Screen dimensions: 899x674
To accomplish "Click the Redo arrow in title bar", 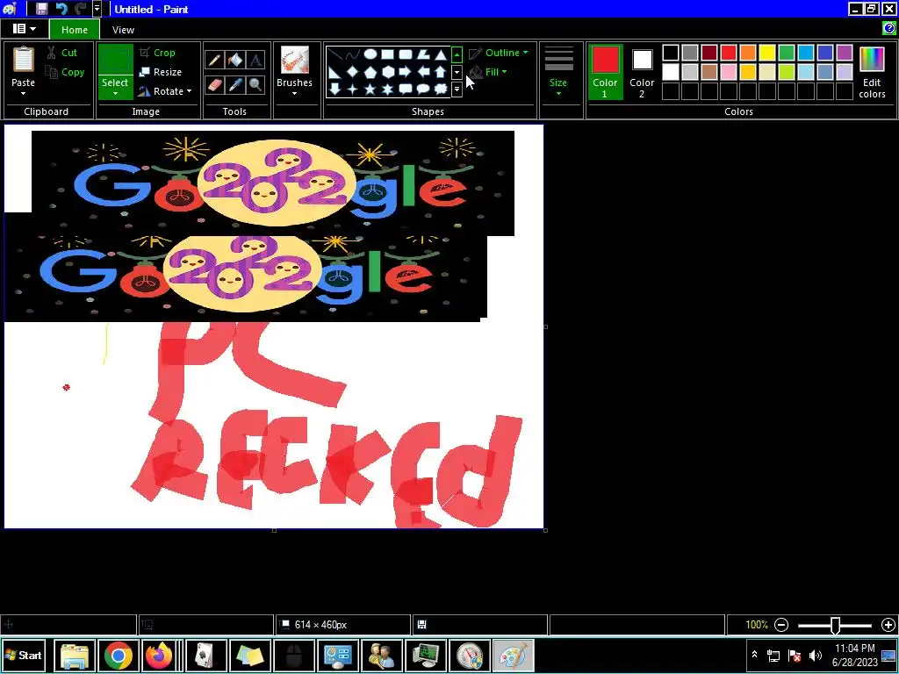I will [x=81, y=9].
